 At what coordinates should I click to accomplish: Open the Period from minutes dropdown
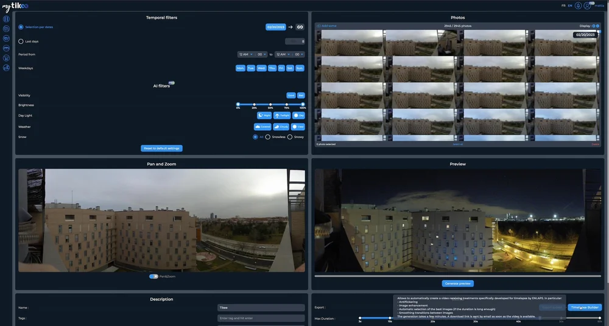[x=262, y=54]
